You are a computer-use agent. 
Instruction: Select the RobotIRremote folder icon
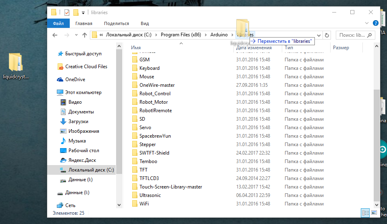pyautogui.click(x=135, y=110)
